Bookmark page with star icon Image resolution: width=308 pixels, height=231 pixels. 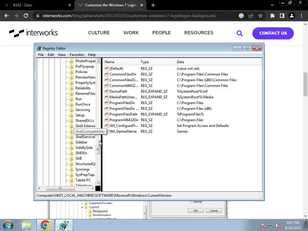260,16
